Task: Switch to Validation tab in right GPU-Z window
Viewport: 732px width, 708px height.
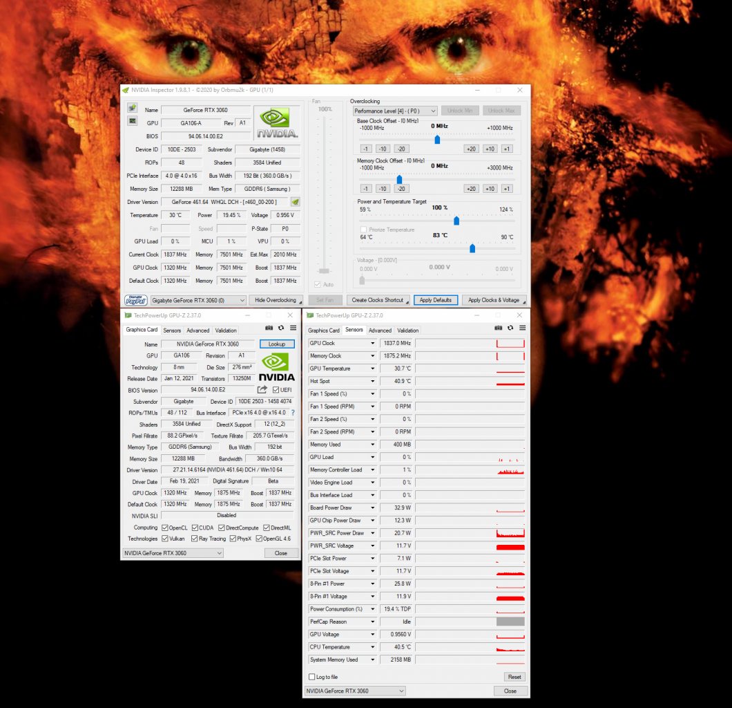Action: pos(408,330)
